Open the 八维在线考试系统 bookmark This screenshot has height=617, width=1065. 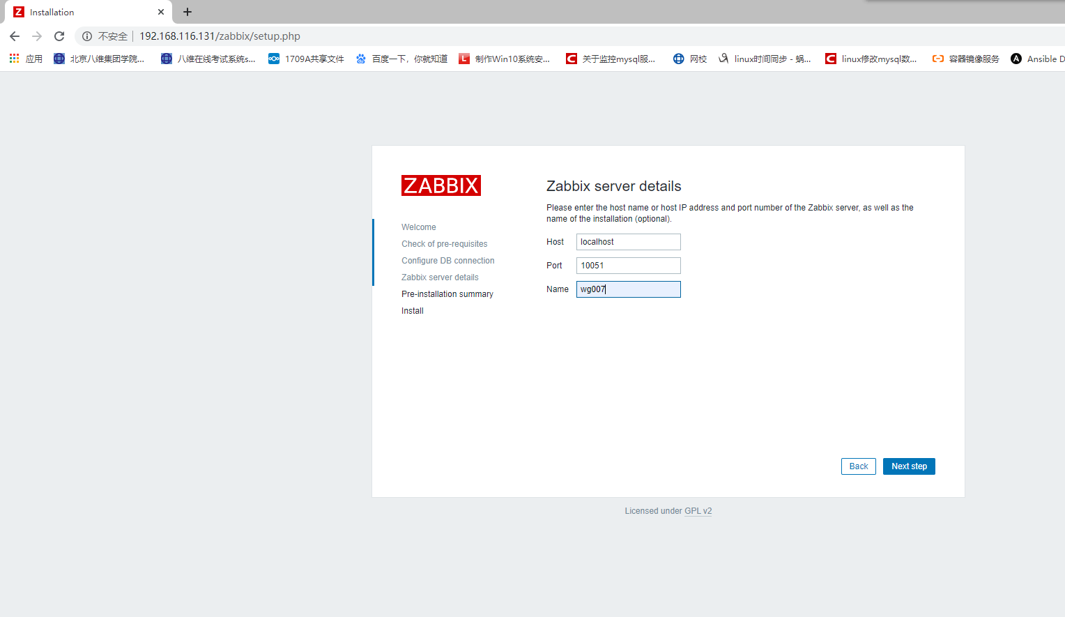(208, 59)
